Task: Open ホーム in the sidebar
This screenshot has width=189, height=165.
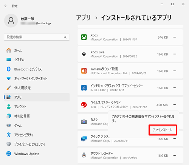Action: coord(37,50)
